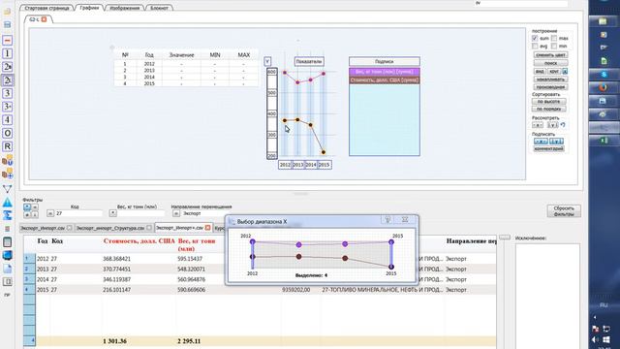Toggle the 'avg' checkbox
This screenshot has width=620, height=349.
point(535,47)
